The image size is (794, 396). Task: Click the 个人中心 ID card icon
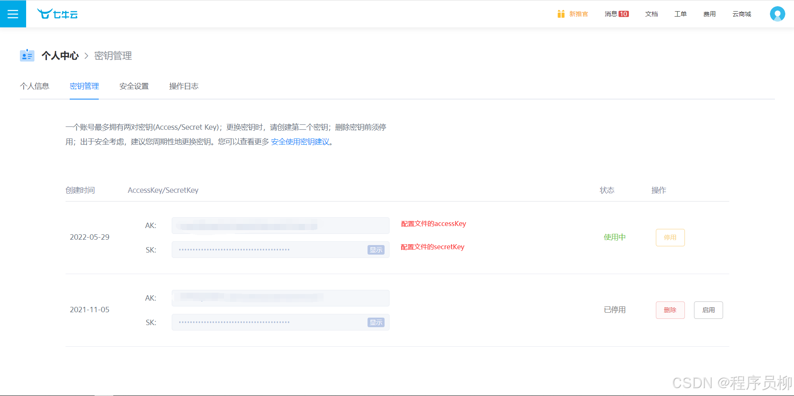[27, 55]
